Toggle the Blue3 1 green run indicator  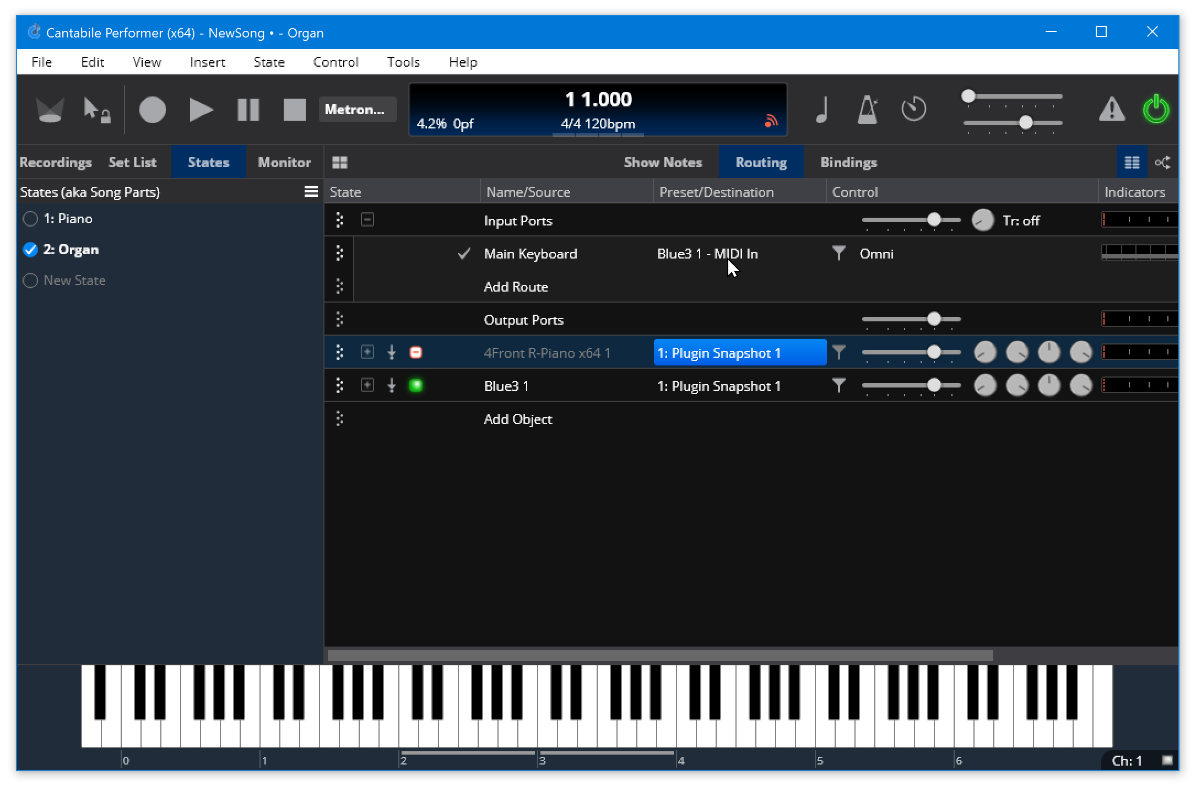[x=416, y=385]
